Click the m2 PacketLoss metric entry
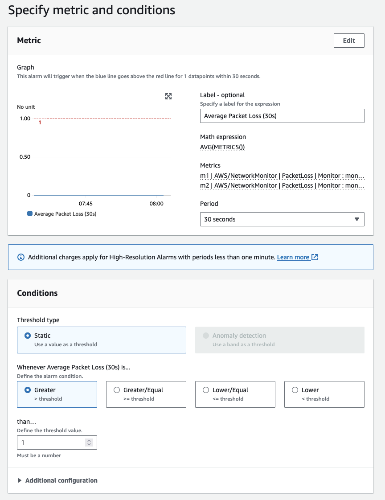 pos(282,185)
